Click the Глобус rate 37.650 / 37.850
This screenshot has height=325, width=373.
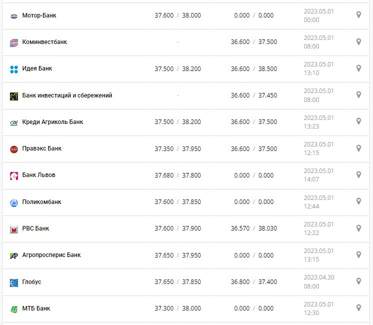point(177,282)
